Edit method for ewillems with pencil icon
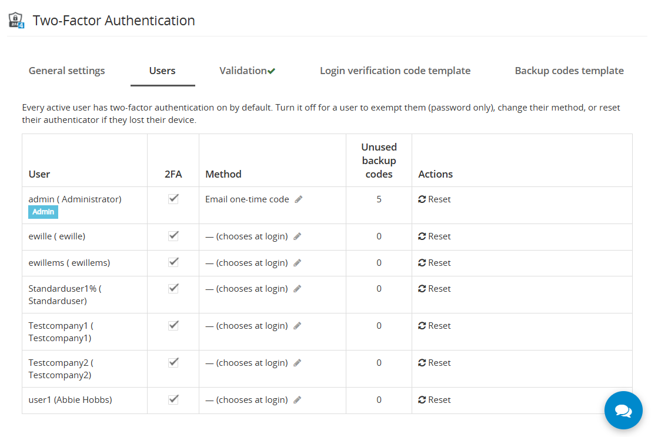The height and width of the screenshot is (437, 658). 297,263
